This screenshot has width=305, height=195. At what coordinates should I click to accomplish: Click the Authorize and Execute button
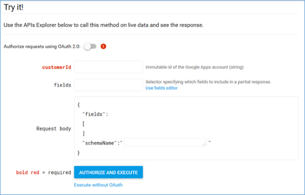click(x=108, y=172)
